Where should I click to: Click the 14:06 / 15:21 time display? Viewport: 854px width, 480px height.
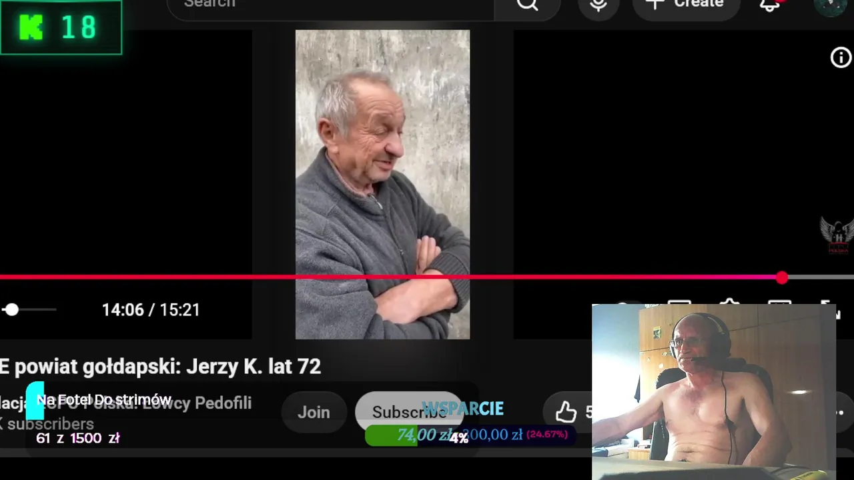(x=151, y=309)
